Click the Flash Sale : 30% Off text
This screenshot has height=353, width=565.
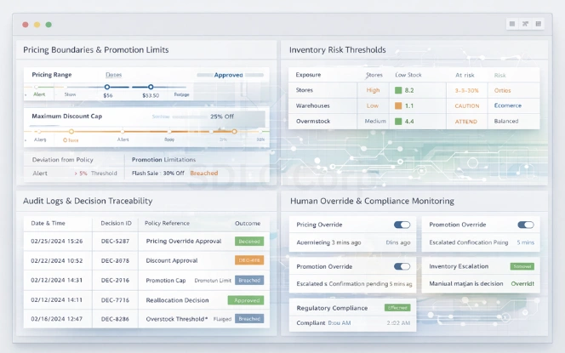(157, 174)
